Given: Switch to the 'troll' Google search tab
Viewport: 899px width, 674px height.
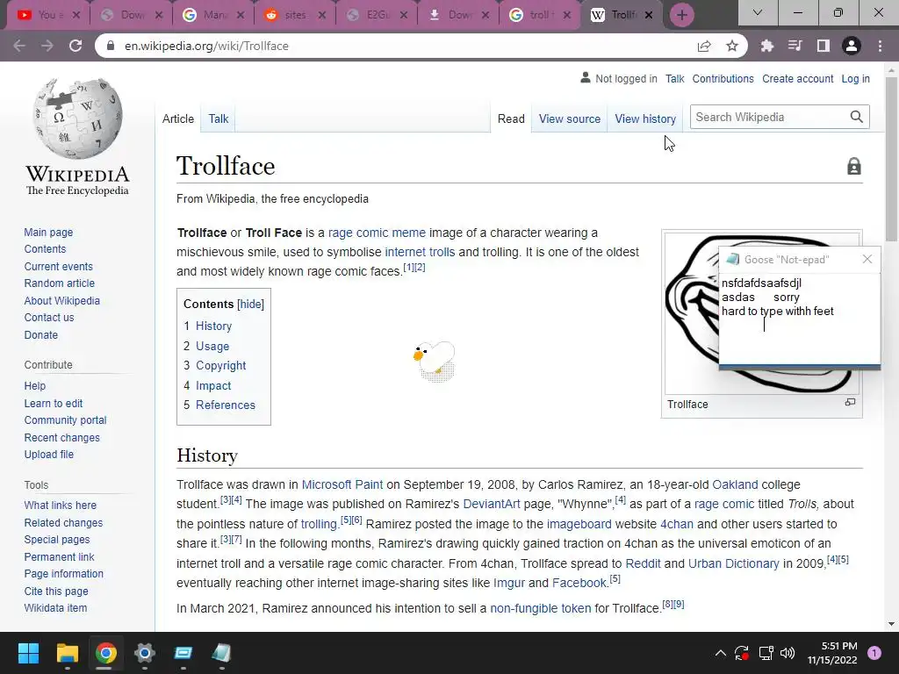Looking at the screenshot, I should 540,15.
